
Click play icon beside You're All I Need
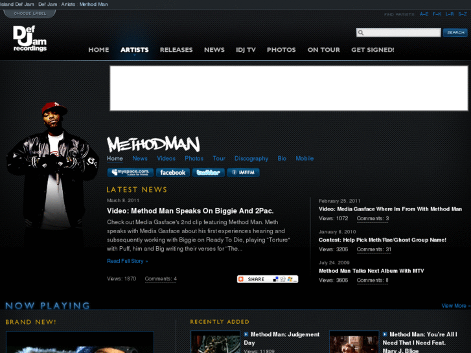[385, 334]
